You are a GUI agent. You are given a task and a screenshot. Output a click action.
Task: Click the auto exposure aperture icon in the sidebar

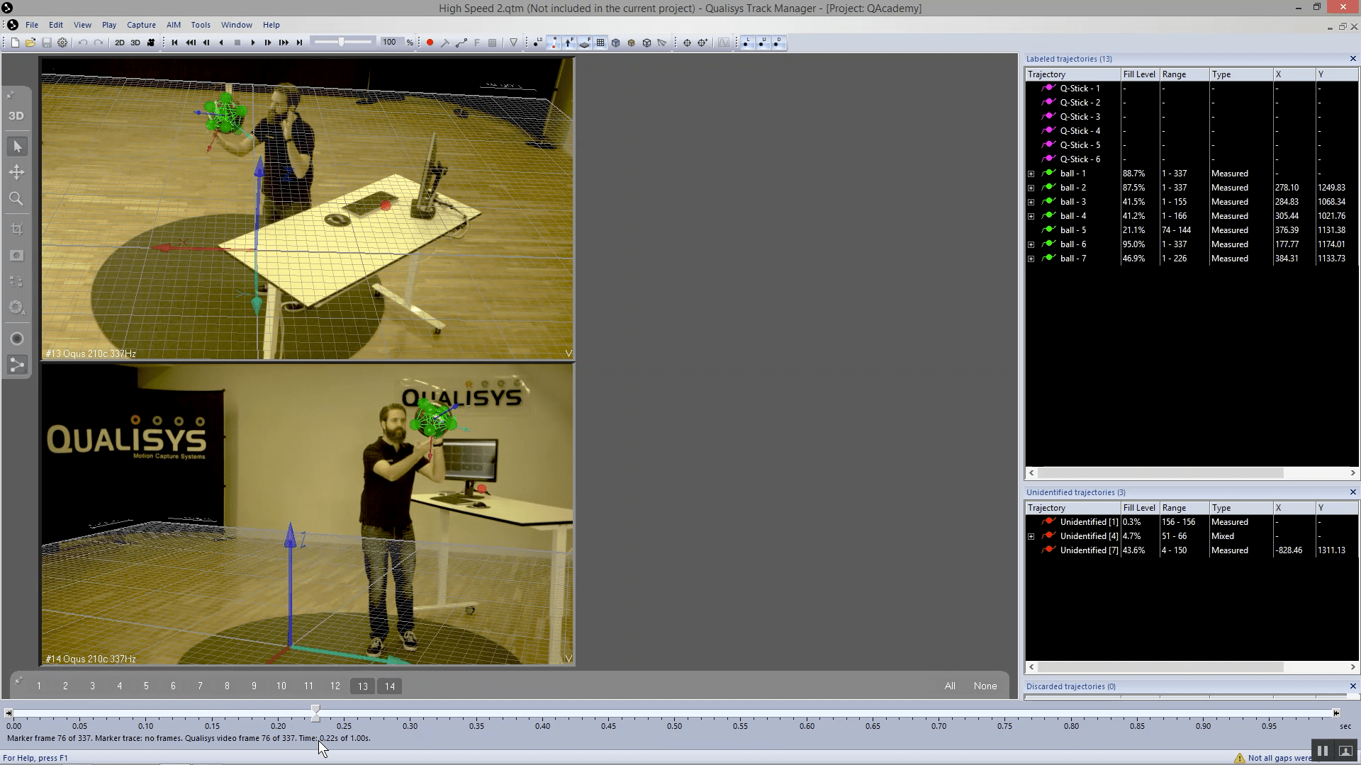pyautogui.click(x=17, y=307)
